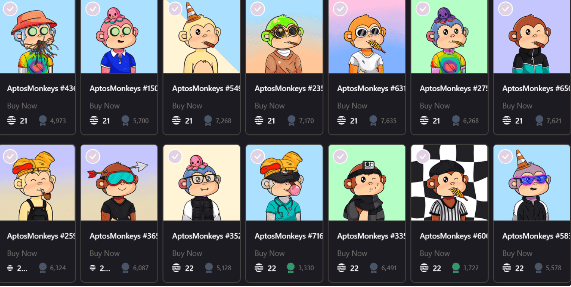Toggle the select checkmark on the traffic-cone yellow monkey

(175, 9)
